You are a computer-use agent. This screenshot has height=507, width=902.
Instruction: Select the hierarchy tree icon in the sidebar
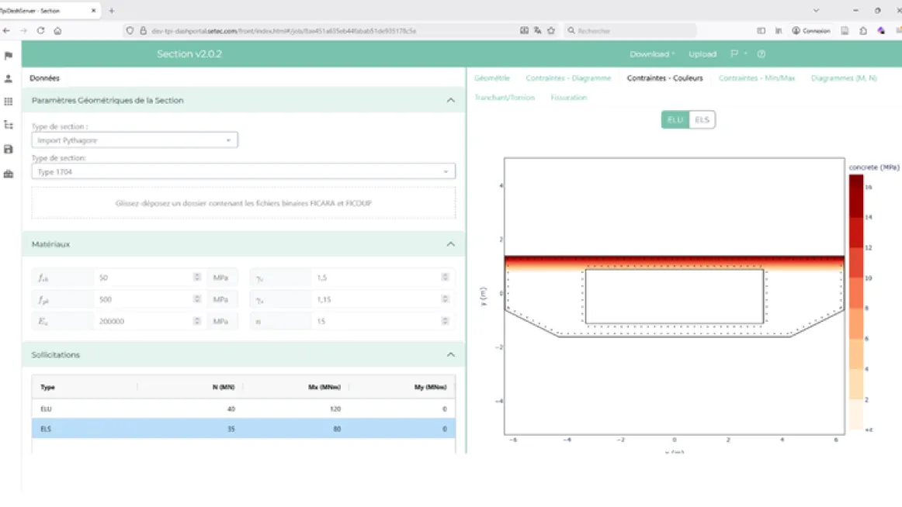click(x=9, y=125)
